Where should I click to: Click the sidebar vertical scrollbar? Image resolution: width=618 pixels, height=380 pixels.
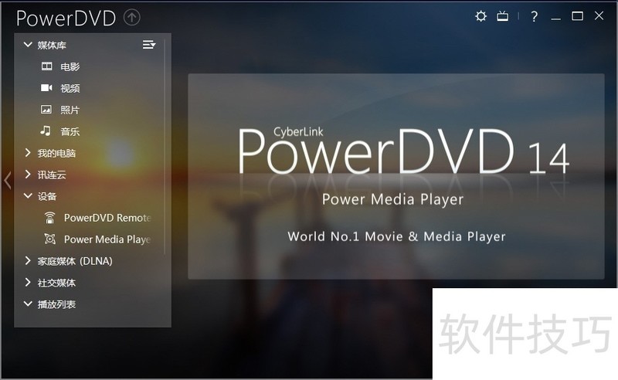165,146
